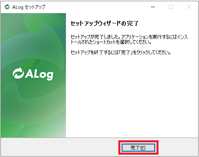The width and height of the screenshot is (199, 157).
Task: Click the gray footer area beside 完了 button
Action: tap(60, 147)
